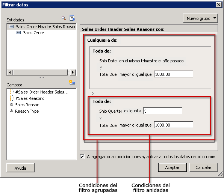
Task: Select Sales Order in the entities tree
Action: 33,33
